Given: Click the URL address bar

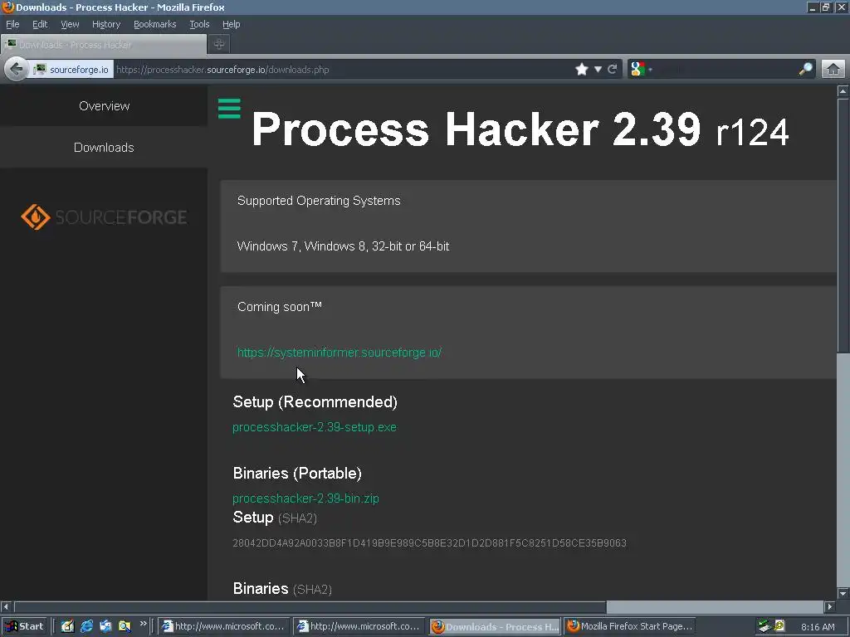Looking at the screenshot, I should pos(341,70).
